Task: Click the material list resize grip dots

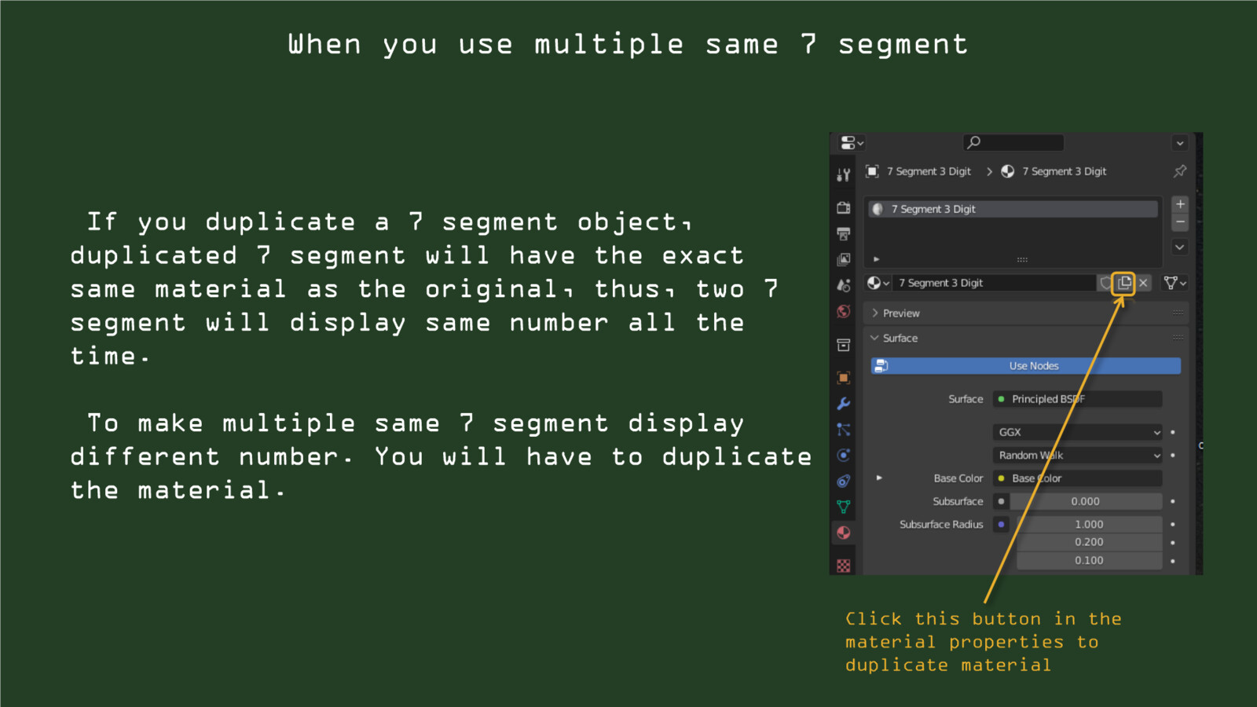Action: [1022, 259]
